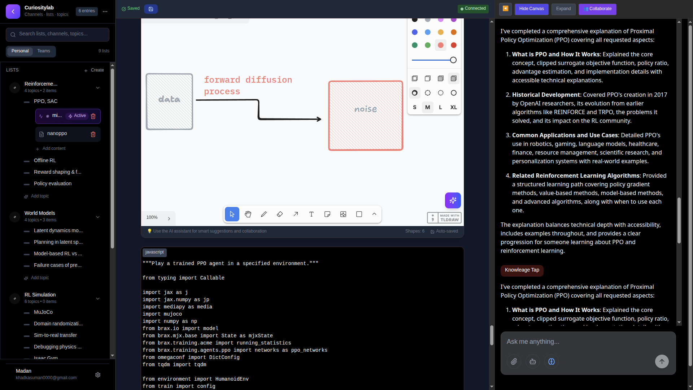Pick the Arrow tool
The image size is (693, 390).
point(296,214)
